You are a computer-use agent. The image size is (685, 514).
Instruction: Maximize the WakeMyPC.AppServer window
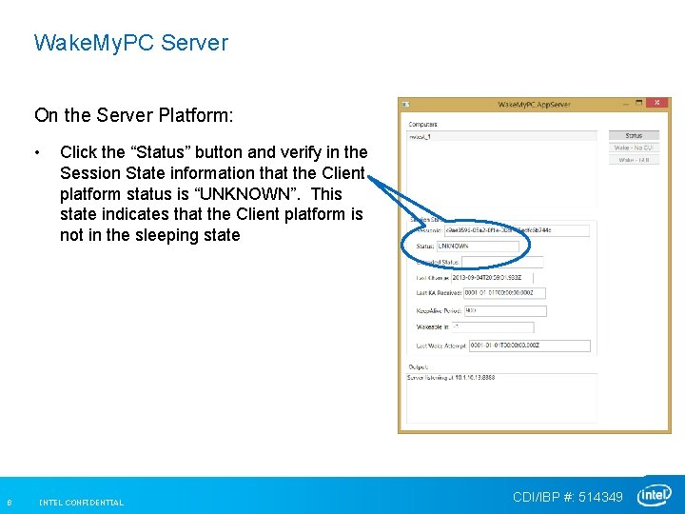[638, 103]
